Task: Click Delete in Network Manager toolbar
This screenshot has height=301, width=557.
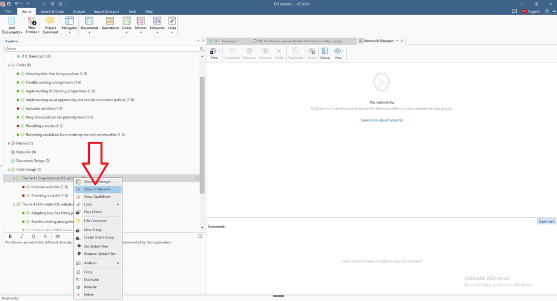Action: [x=279, y=54]
